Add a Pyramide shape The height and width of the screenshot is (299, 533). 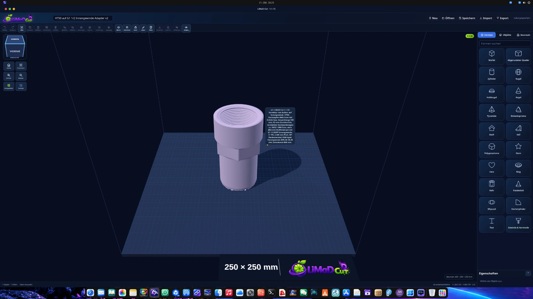[x=492, y=112]
